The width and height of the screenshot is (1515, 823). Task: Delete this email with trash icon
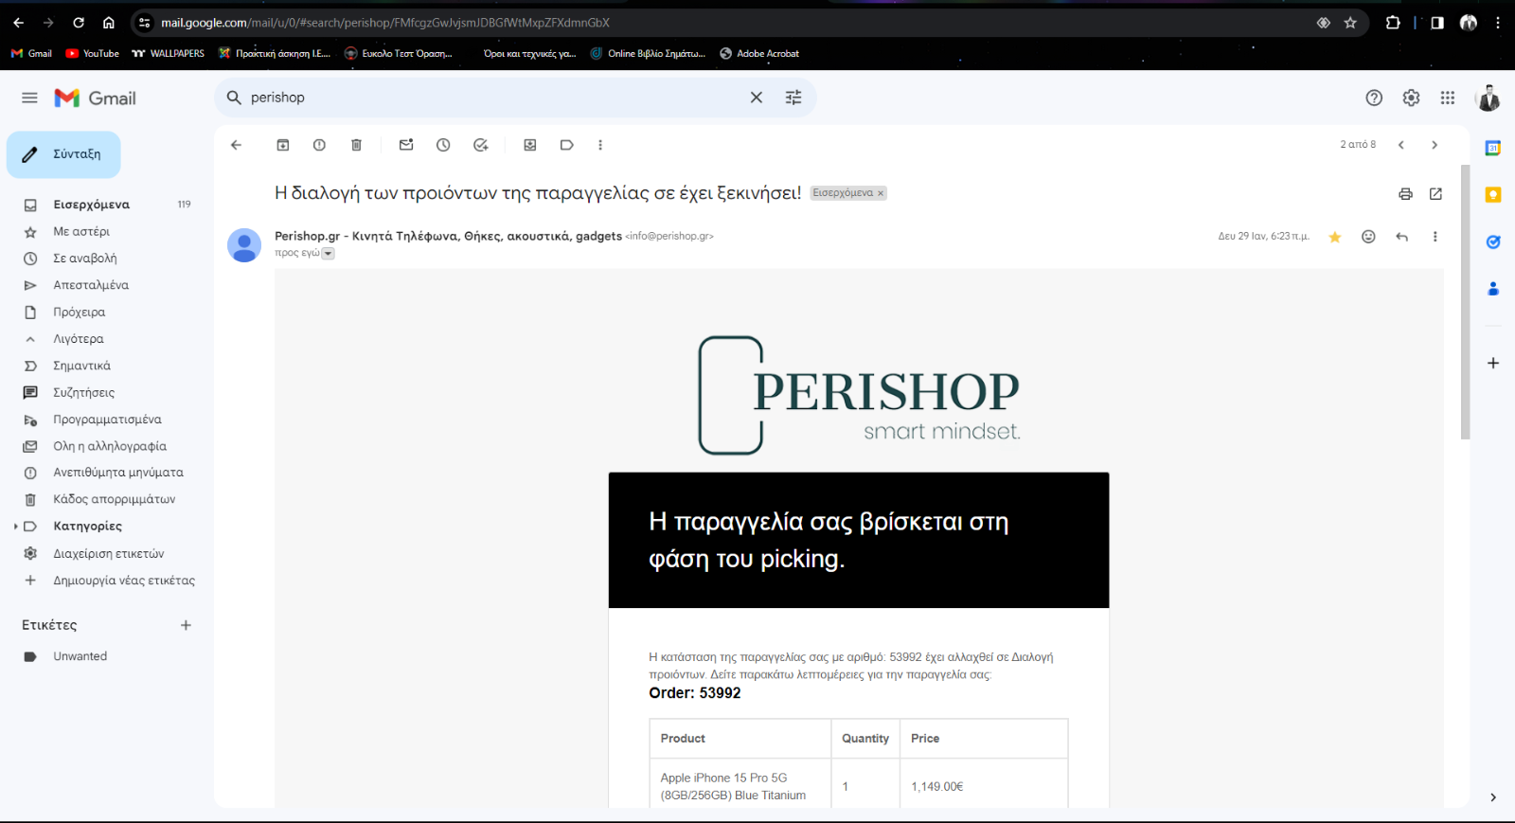click(x=356, y=145)
